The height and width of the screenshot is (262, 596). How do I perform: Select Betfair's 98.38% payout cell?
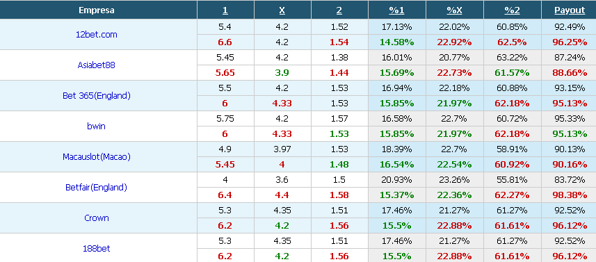pyautogui.click(x=570, y=195)
